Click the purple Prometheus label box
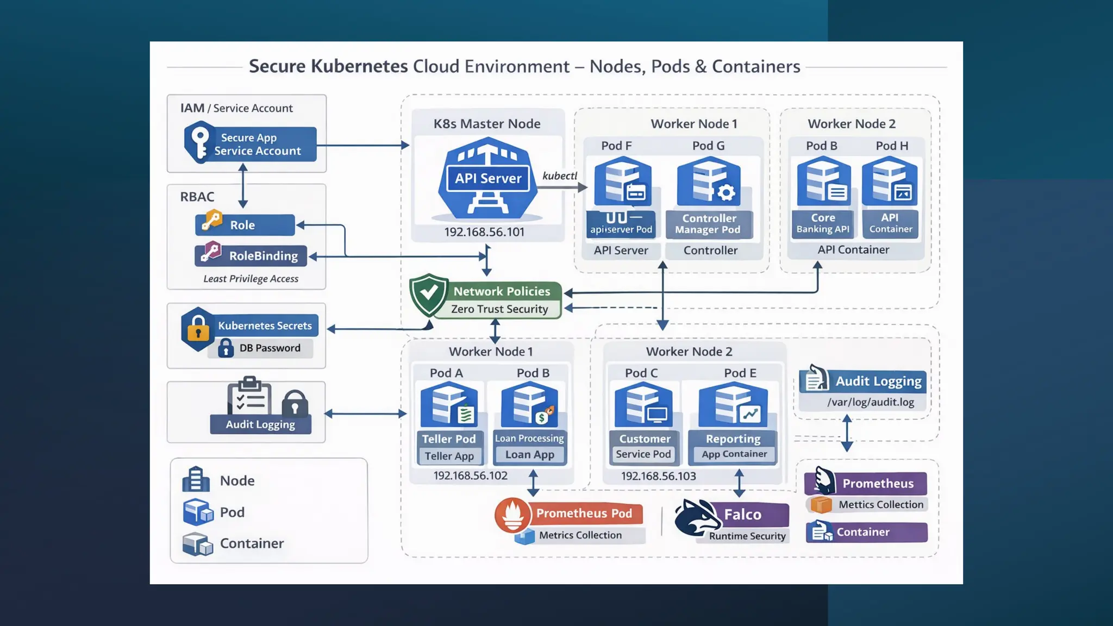 point(877,483)
